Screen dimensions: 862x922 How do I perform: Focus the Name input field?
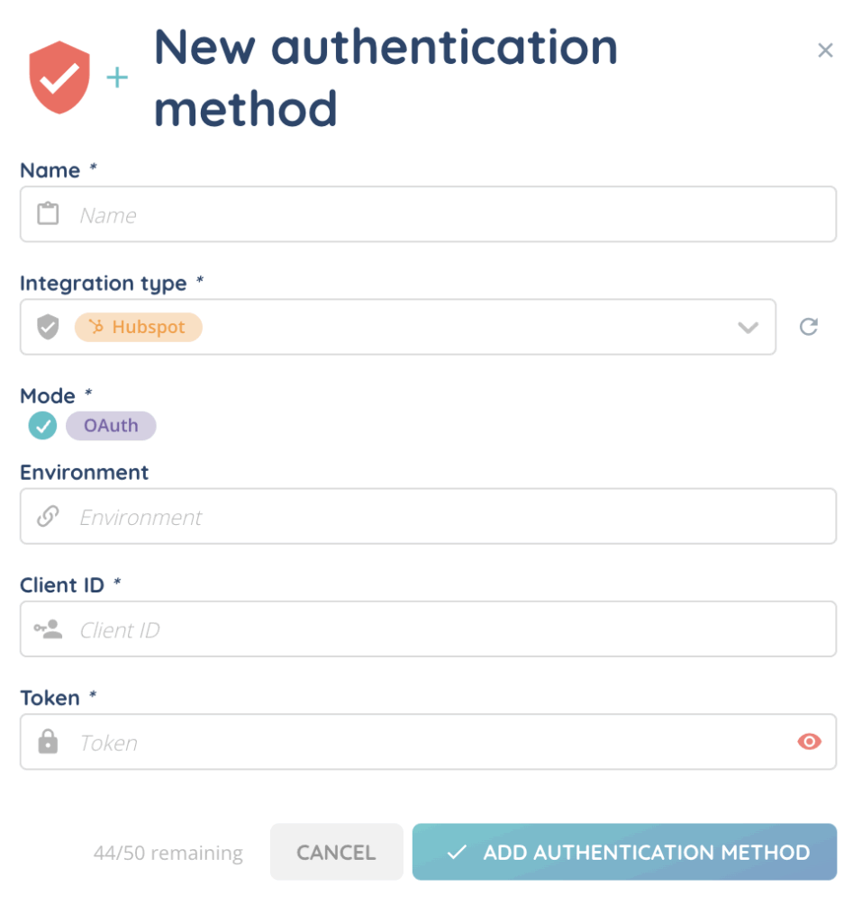(x=450, y=214)
